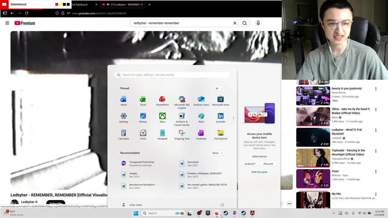
Task: Open options menu for Fever video
Action: pos(376,172)
